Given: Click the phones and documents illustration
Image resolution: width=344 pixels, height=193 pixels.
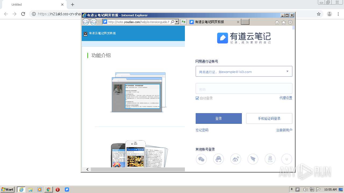Looking at the screenshot, I should 139,154.
